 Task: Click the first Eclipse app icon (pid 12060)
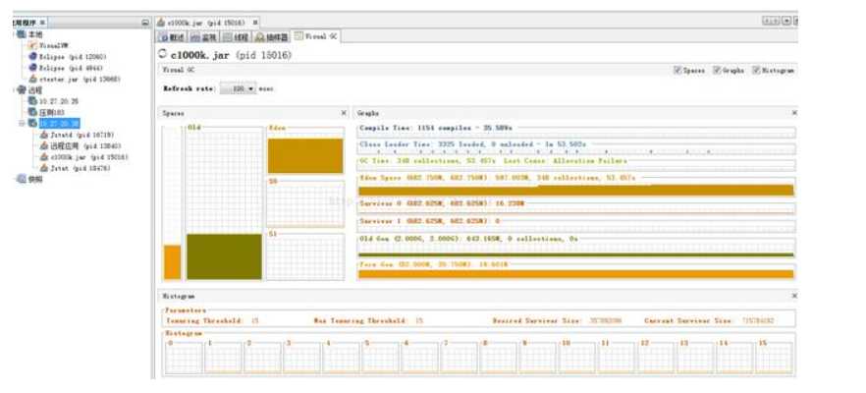coord(32,56)
